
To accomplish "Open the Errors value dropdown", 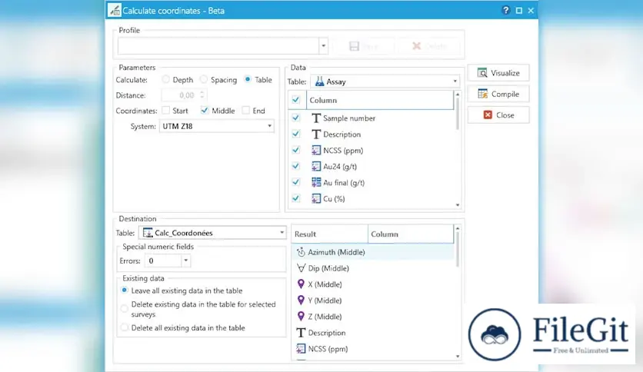I will 186,261.
